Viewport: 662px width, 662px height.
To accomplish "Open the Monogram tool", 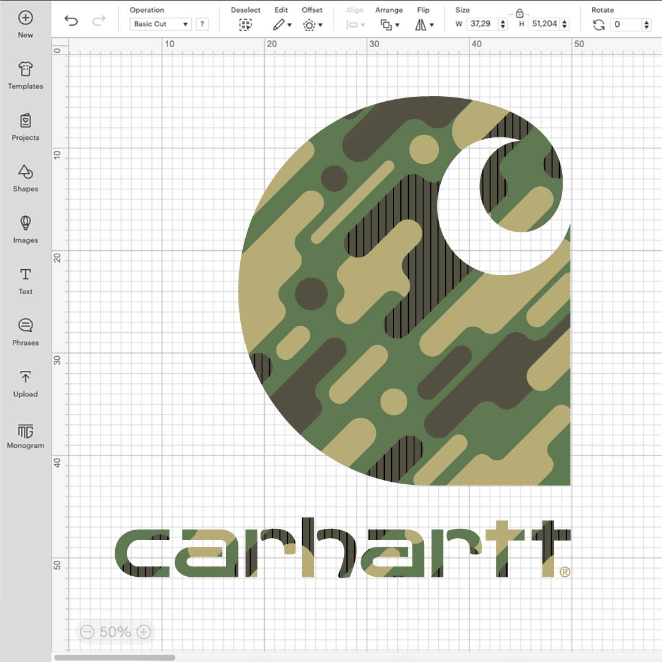I will pyautogui.click(x=25, y=430).
